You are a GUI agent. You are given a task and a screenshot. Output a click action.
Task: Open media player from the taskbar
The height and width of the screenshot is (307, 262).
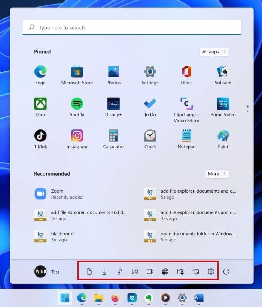click(165, 298)
